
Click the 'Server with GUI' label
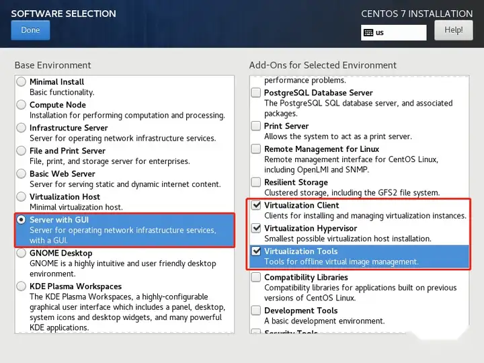point(59,220)
